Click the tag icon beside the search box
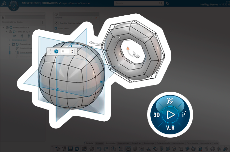 tap(167, 3)
